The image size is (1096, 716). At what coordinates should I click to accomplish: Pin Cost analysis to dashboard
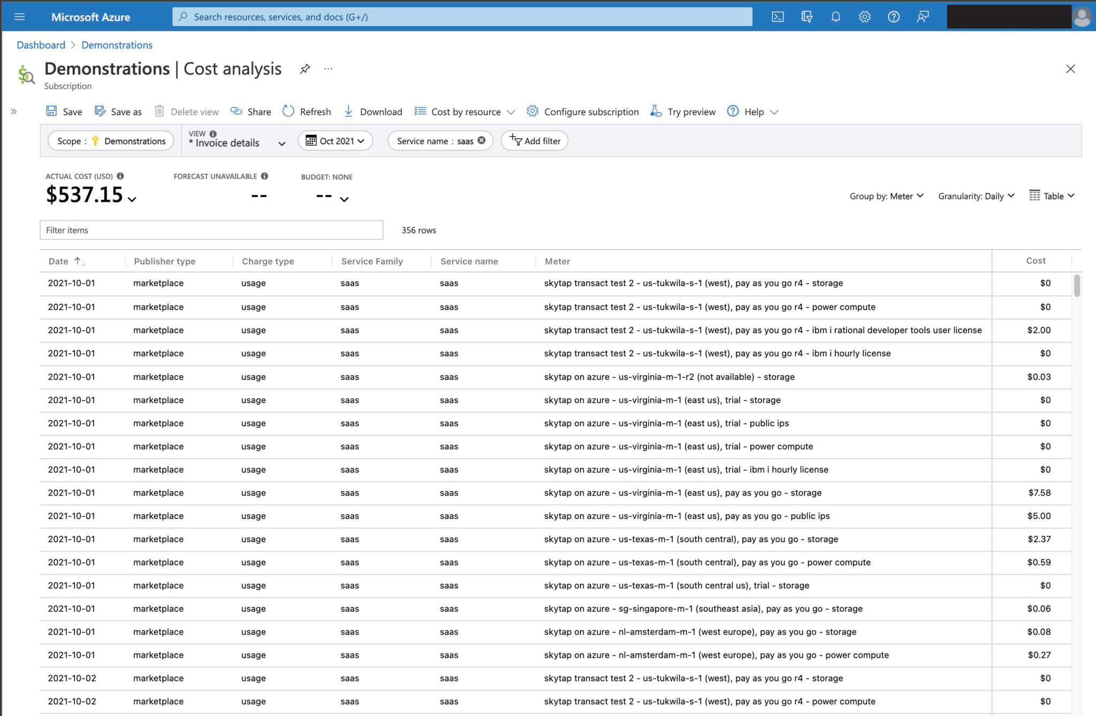(305, 68)
